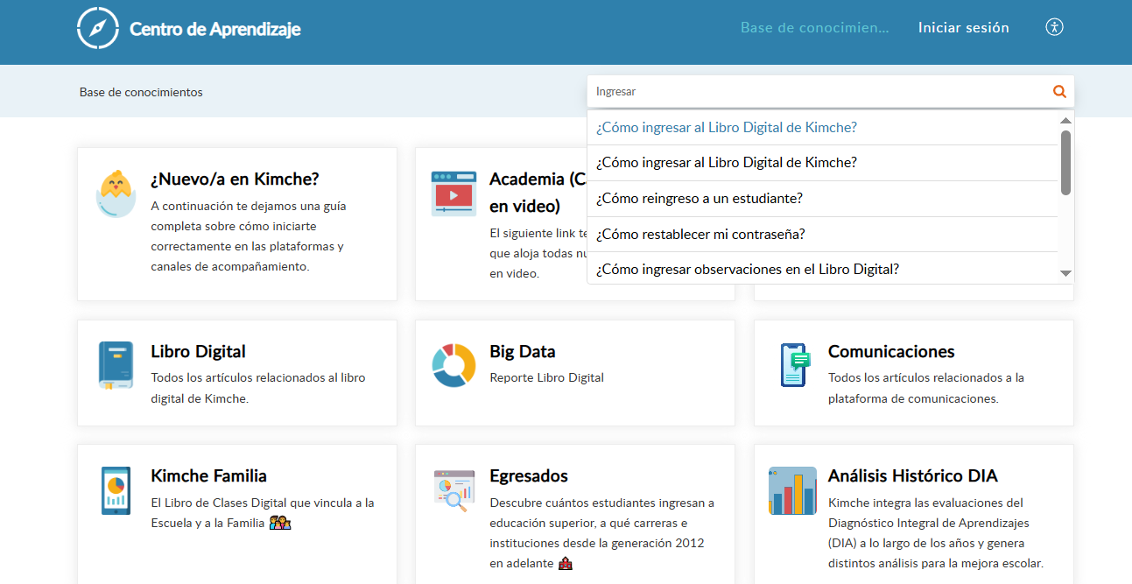1132x584 pixels.
Task: Click 'Todos los artículos relacionados al libro' text
Action: coord(258,377)
